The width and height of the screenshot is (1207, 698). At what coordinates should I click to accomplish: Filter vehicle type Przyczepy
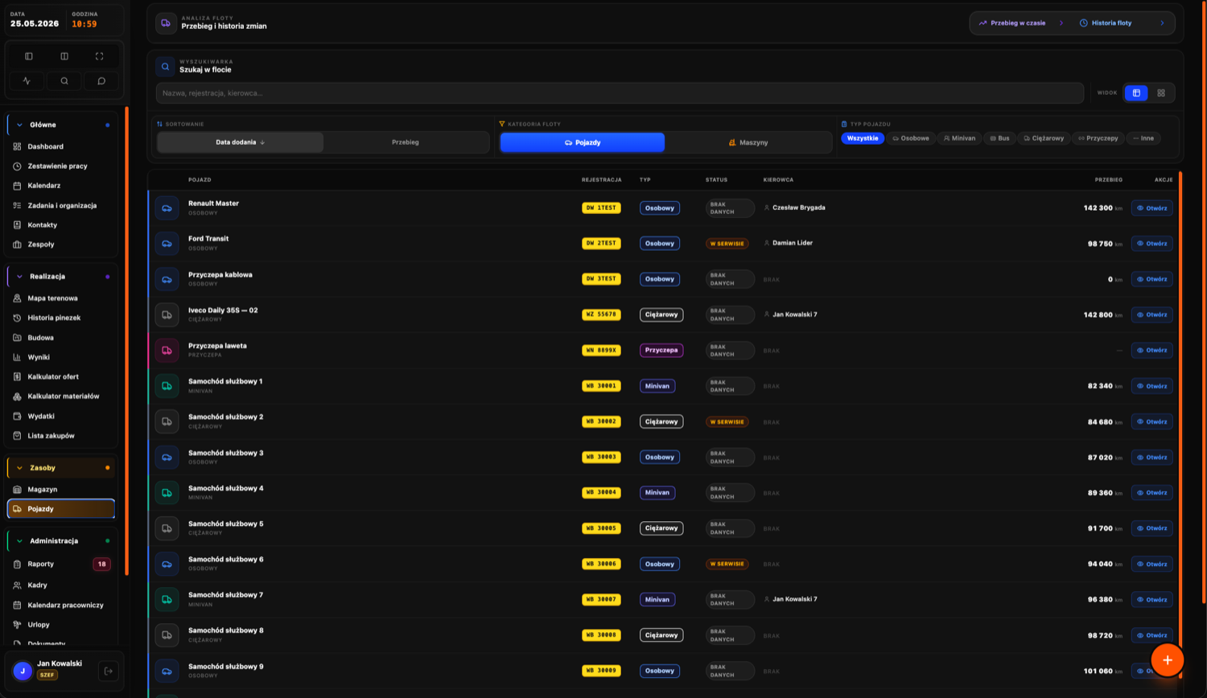[x=1098, y=138]
